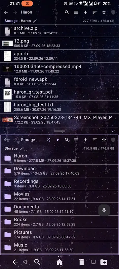Tap the shuffle icon in Storage pane
Screen dimensions: 119x269
(x=49, y=140)
